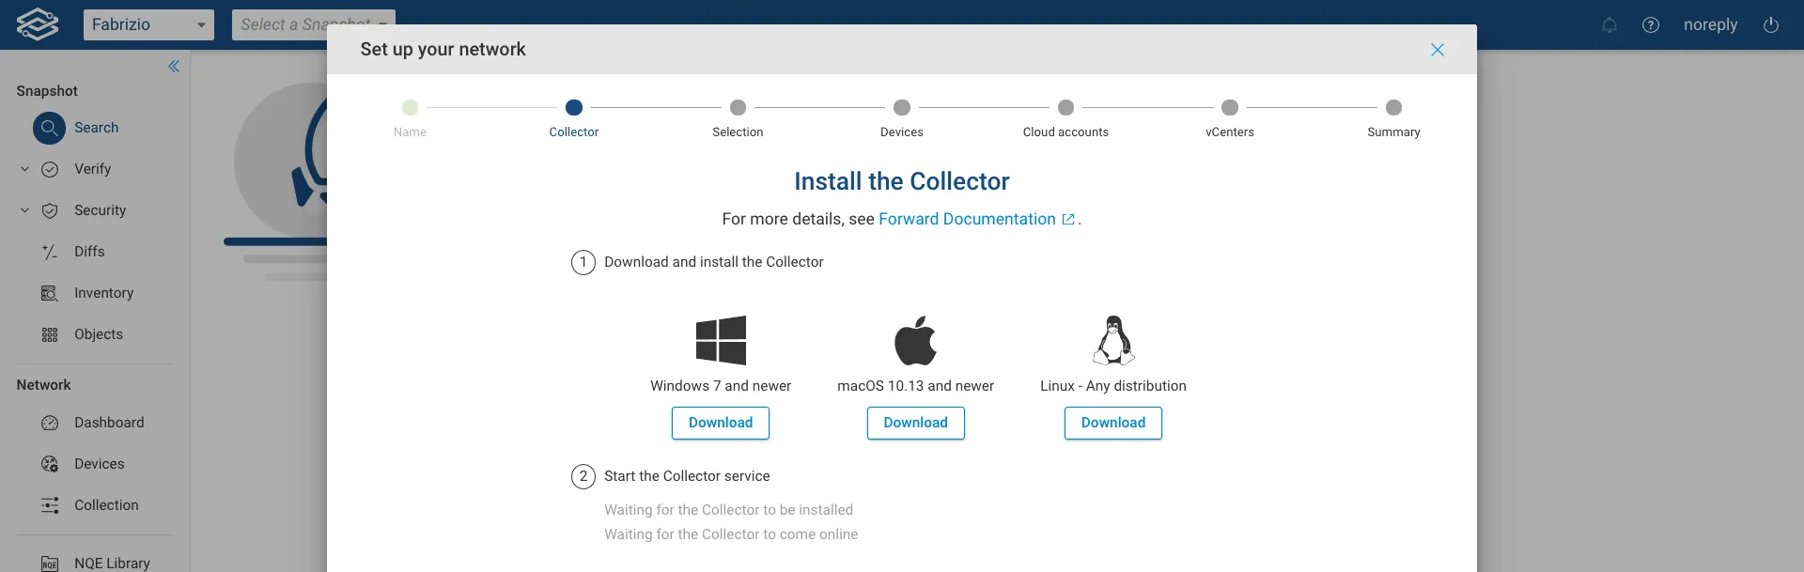Click the NQE Library icon

coord(50,564)
